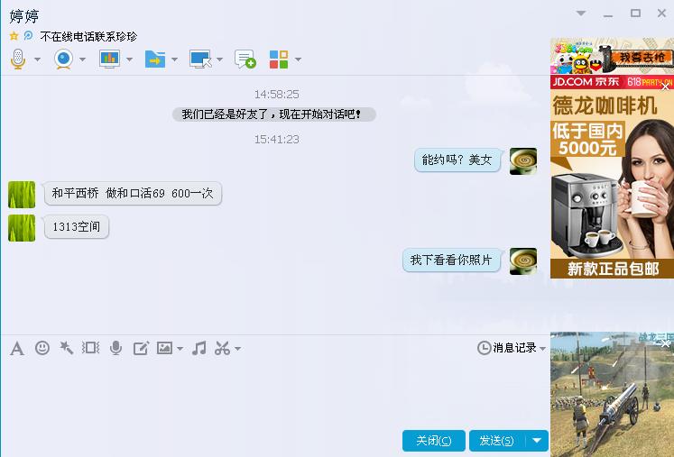Open the send options arrow beside 发送
The height and width of the screenshot is (457, 674).
pyautogui.click(x=537, y=441)
